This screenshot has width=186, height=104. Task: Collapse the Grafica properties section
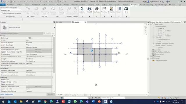(x=52, y=36)
